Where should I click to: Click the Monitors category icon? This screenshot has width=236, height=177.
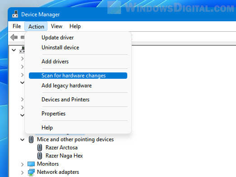click(31, 164)
